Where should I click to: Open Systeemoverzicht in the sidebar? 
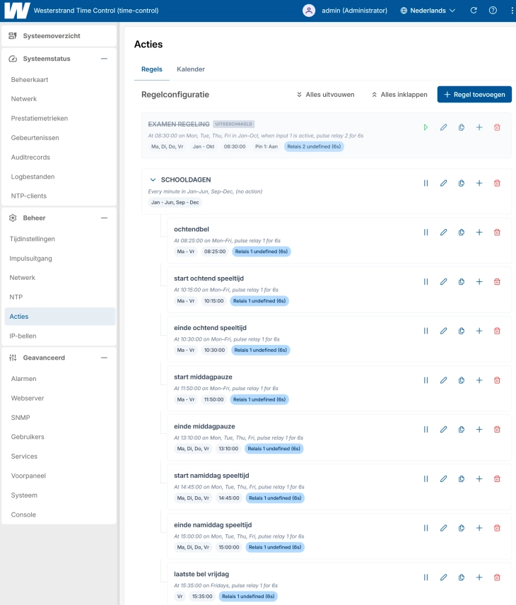click(59, 36)
